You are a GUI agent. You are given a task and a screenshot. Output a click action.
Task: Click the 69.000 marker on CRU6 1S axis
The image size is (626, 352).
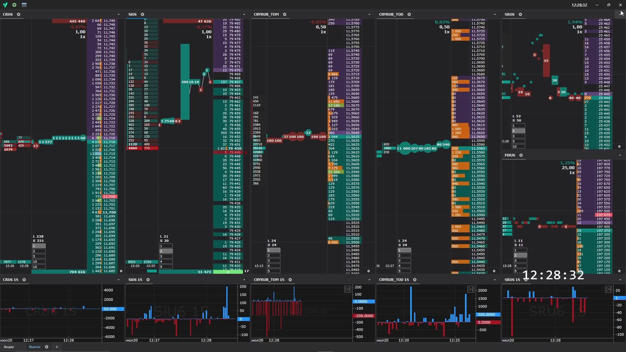tap(113, 309)
